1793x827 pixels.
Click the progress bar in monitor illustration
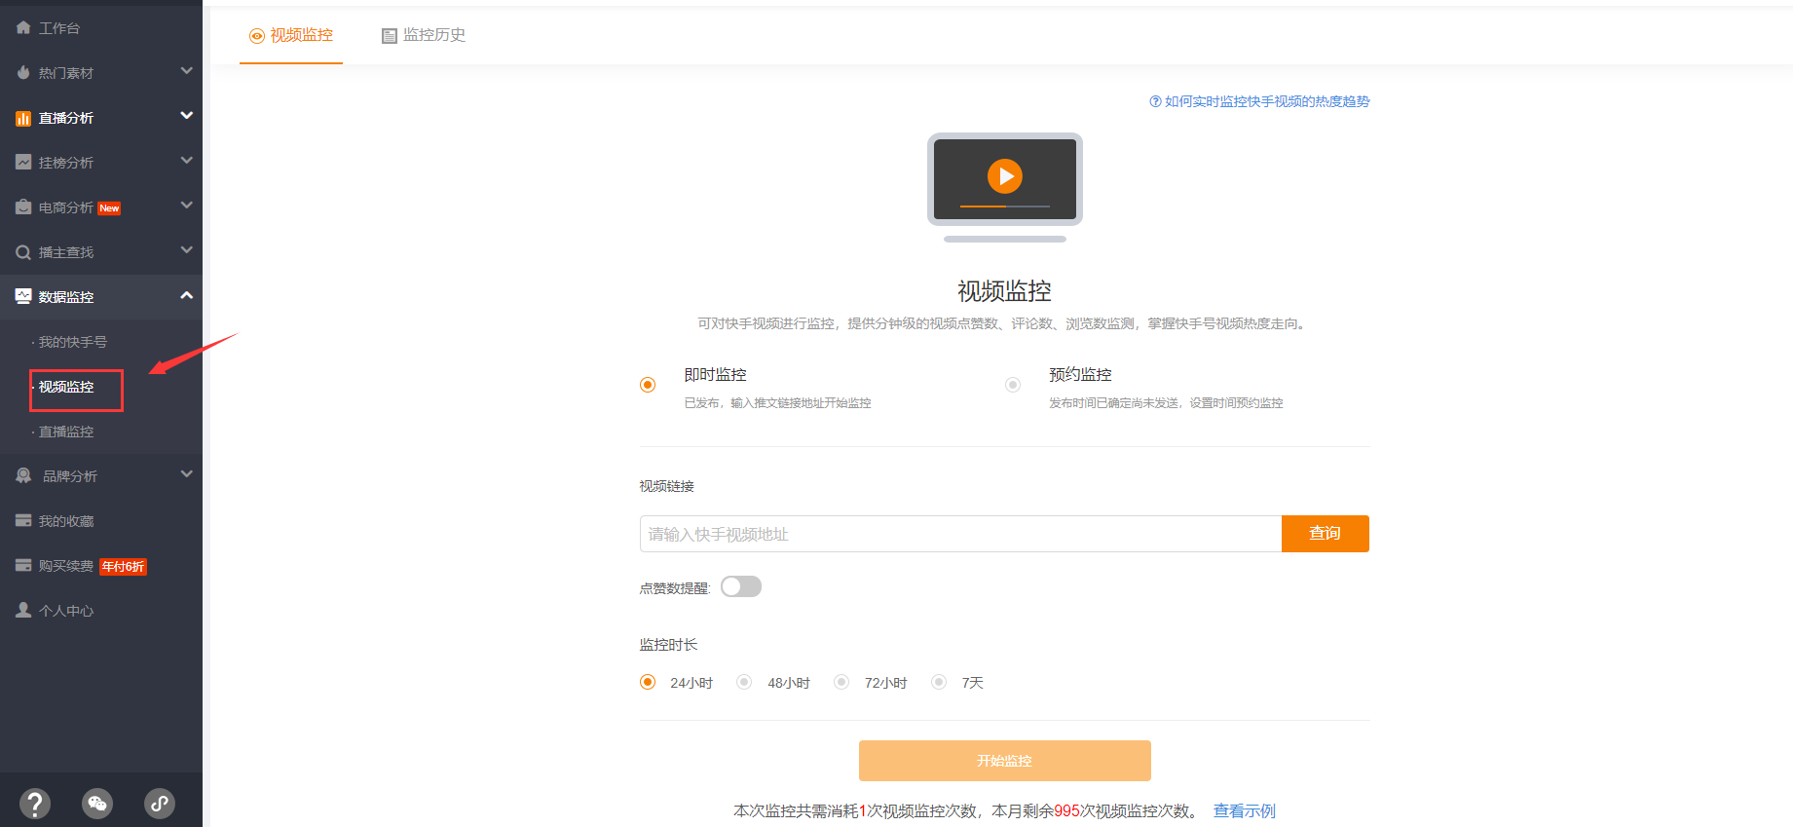(1005, 207)
